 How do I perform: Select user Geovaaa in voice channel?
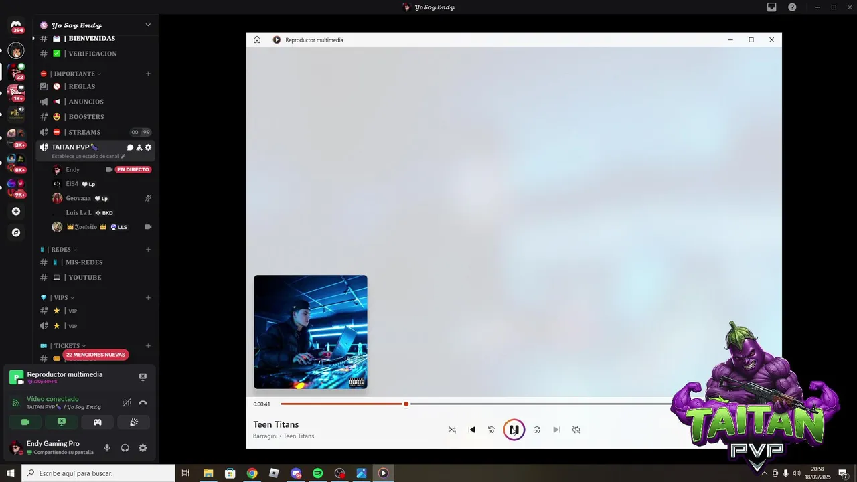tap(78, 198)
